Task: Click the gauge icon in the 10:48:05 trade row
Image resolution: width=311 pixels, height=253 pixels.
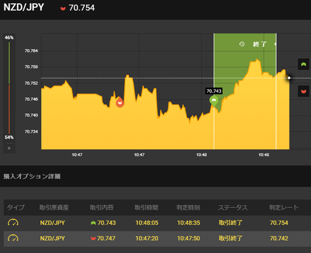Action: (x=13, y=223)
